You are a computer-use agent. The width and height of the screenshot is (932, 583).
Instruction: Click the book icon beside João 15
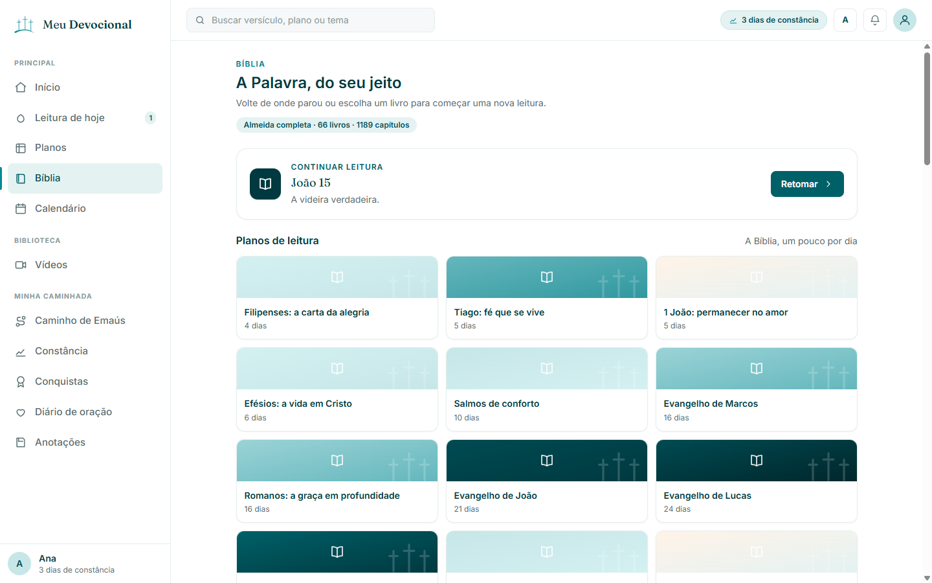click(265, 184)
